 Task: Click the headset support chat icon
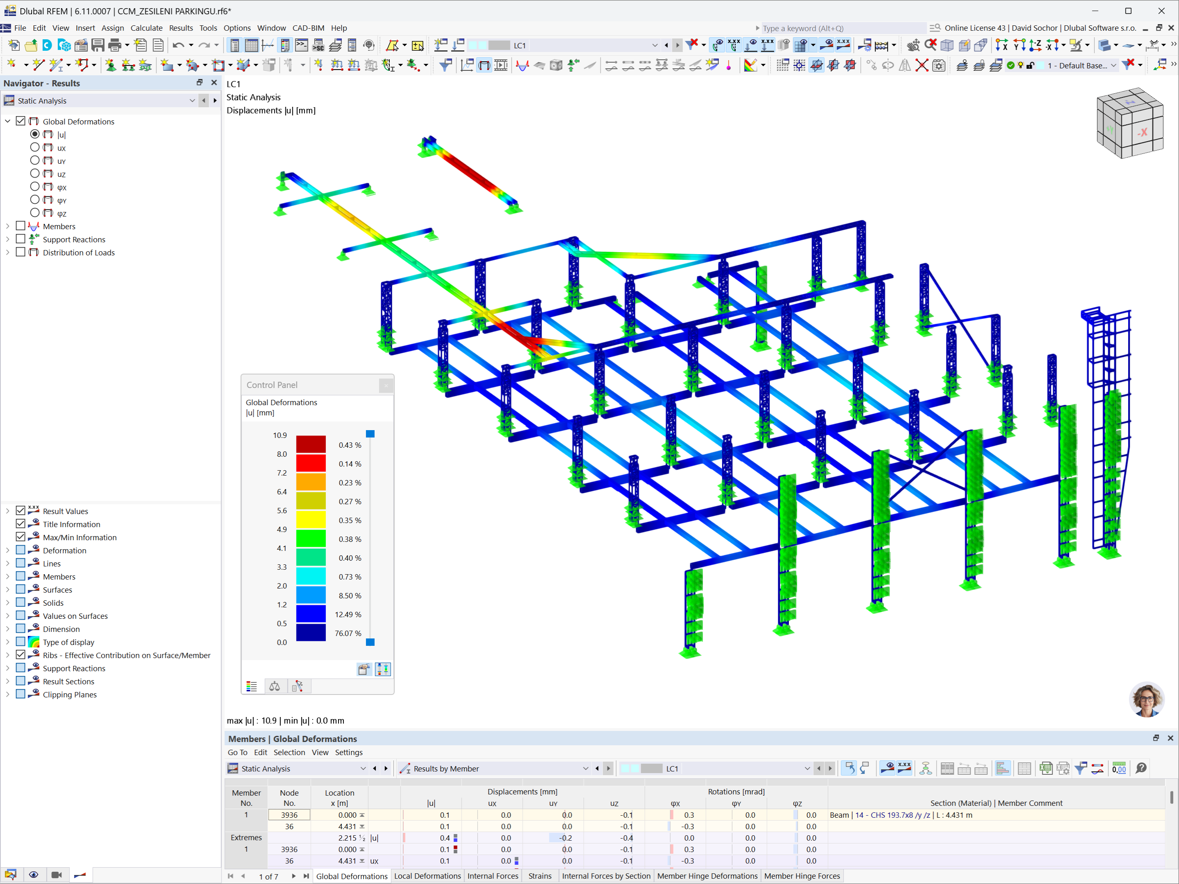pos(1147,700)
